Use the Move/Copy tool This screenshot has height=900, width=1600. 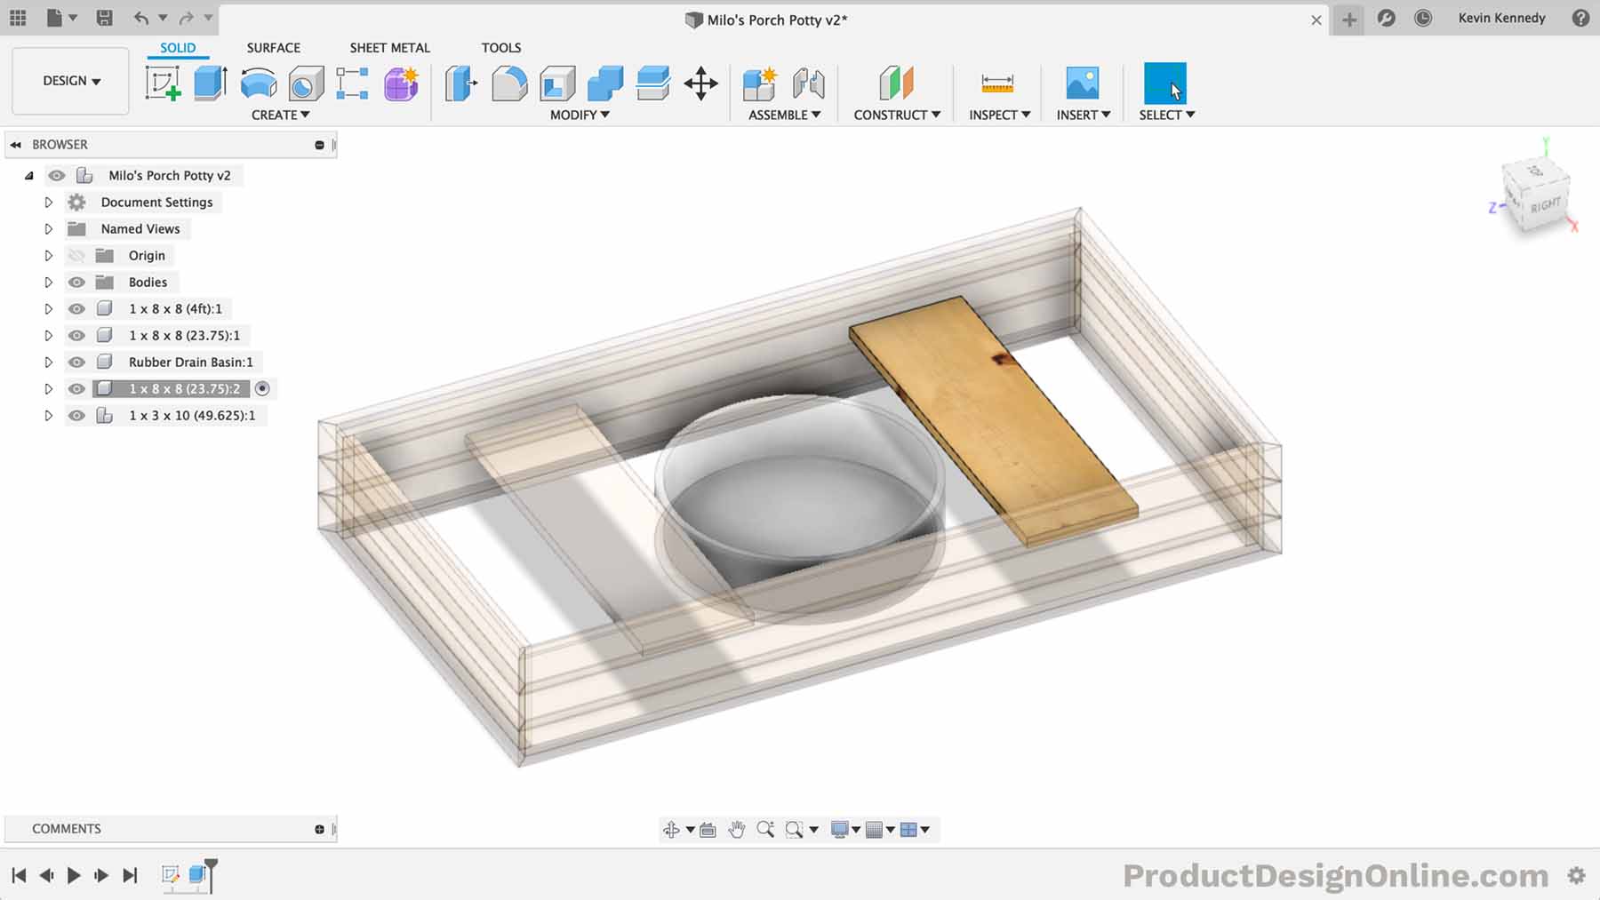click(701, 83)
